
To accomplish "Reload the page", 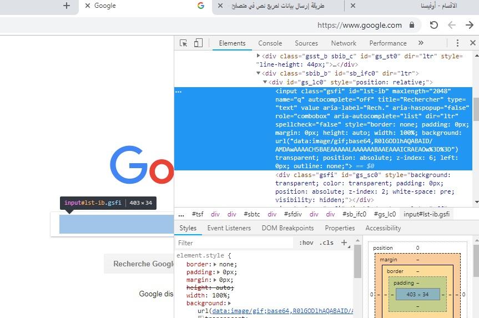I will (x=434, y=25).
